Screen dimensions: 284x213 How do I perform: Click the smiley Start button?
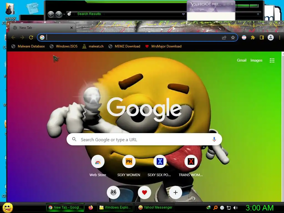click(8, 207)
